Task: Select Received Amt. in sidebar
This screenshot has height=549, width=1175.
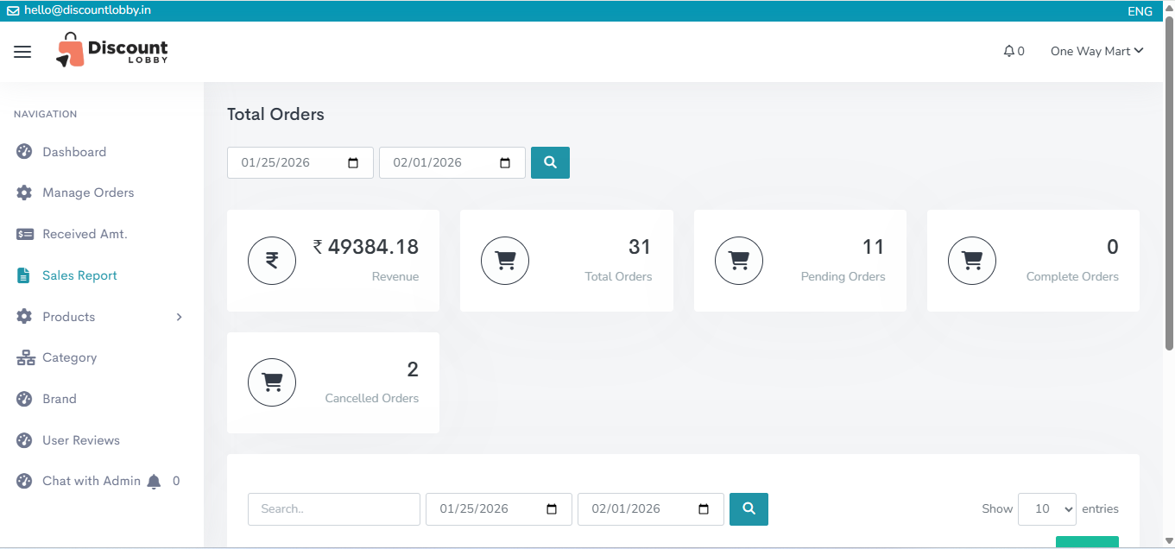Action: tap(85, 234)
